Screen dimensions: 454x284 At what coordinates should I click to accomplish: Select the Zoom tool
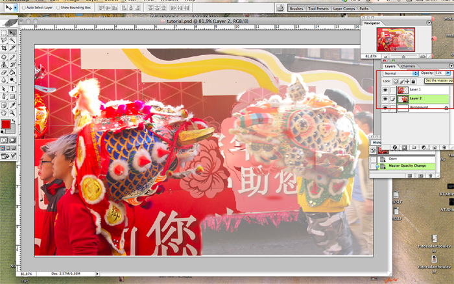(x=12, y=113)
